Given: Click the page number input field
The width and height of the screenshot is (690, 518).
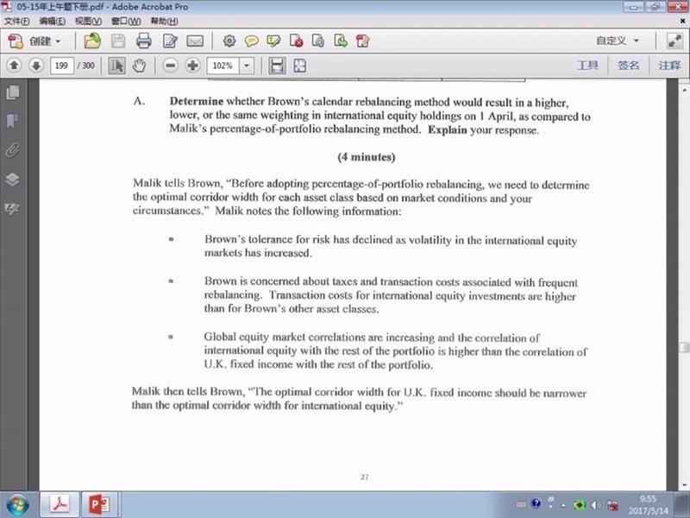Looking at the screenshot, I should (x=62, y=66).
